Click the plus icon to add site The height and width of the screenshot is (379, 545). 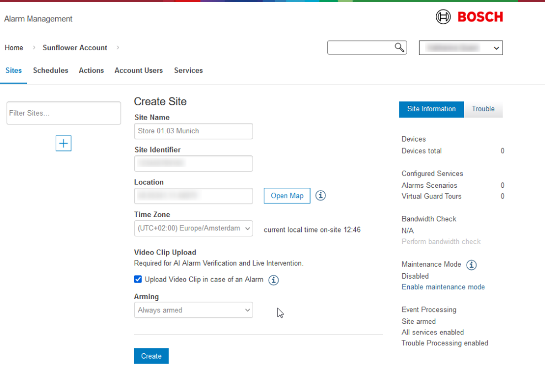(63, 143)
